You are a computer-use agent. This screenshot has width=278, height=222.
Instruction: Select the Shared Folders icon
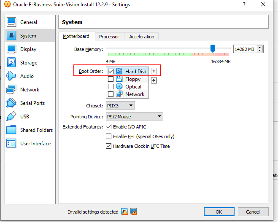tap(12, 130)
